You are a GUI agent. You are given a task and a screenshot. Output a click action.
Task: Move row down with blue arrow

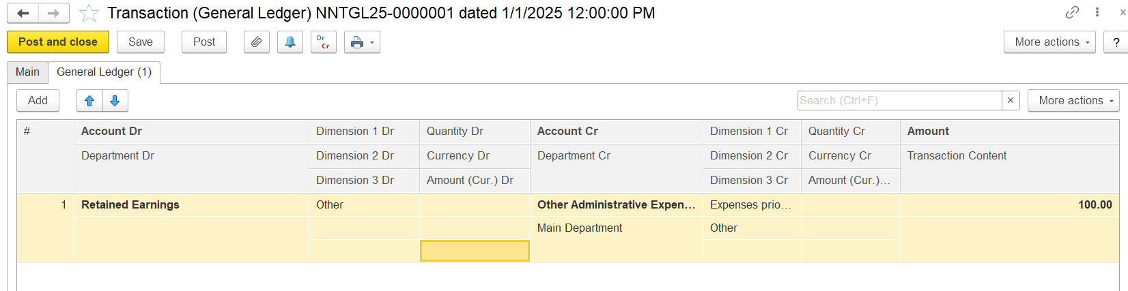(x=115, y=101)
